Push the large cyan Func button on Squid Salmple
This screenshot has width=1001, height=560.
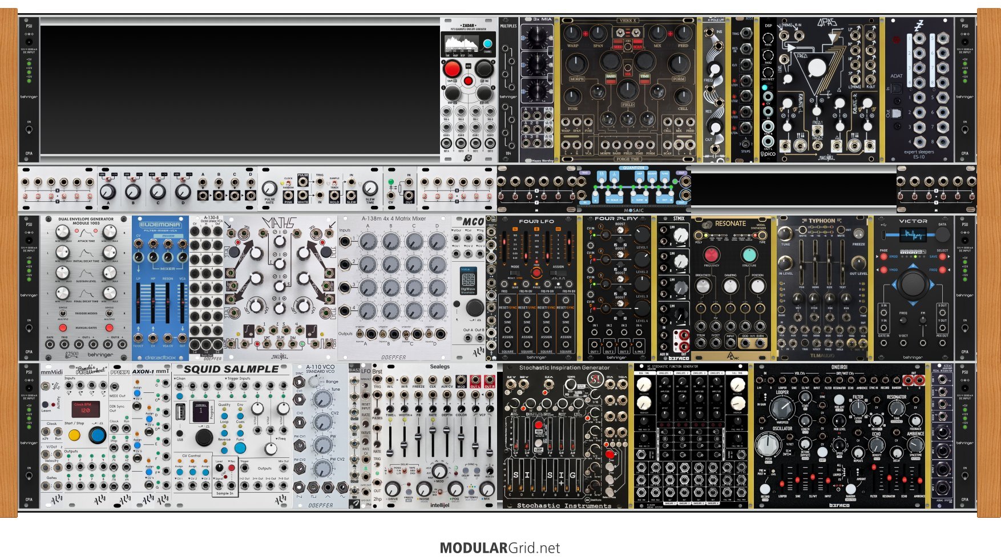(x=240, y=448)
